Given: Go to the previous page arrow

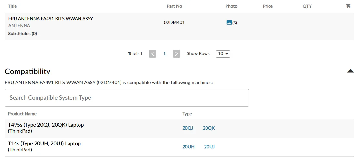Looking at the screenshot, I should (x=153, y=54).
